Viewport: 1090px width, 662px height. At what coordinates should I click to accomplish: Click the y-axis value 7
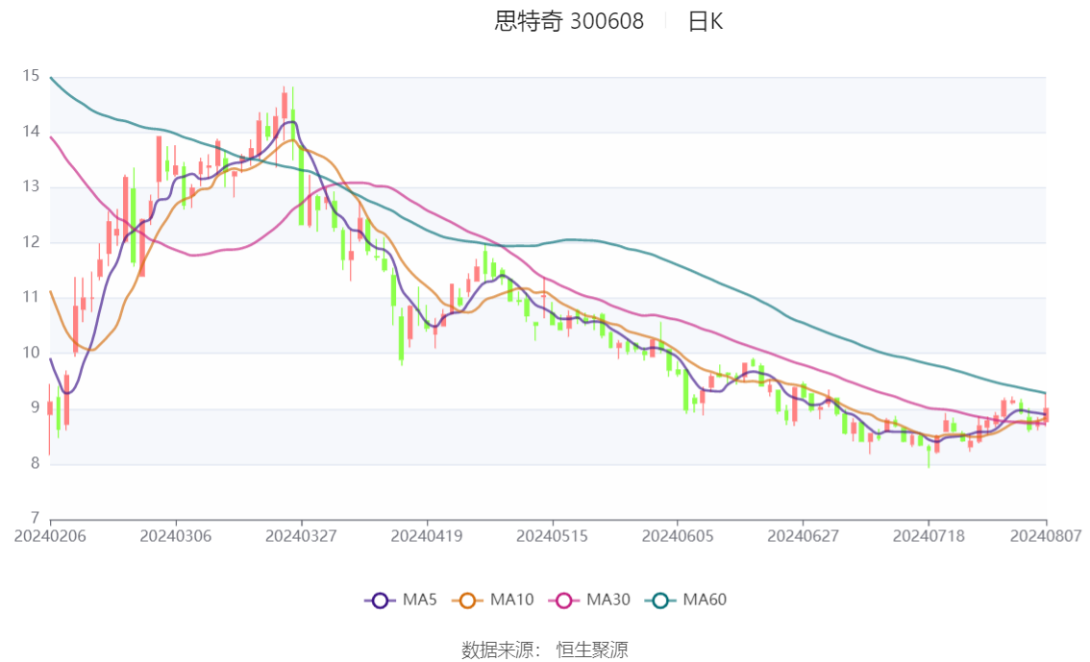(x=35, y=518)
